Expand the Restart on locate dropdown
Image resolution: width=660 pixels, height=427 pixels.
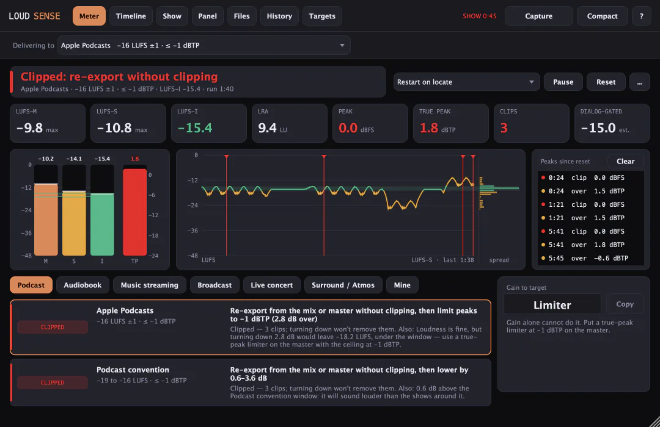(466, 82)
